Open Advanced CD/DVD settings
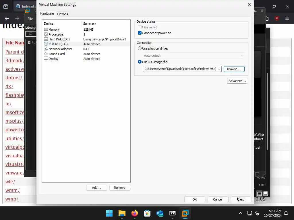The image size is (294, 220). (x=237, y=81)
